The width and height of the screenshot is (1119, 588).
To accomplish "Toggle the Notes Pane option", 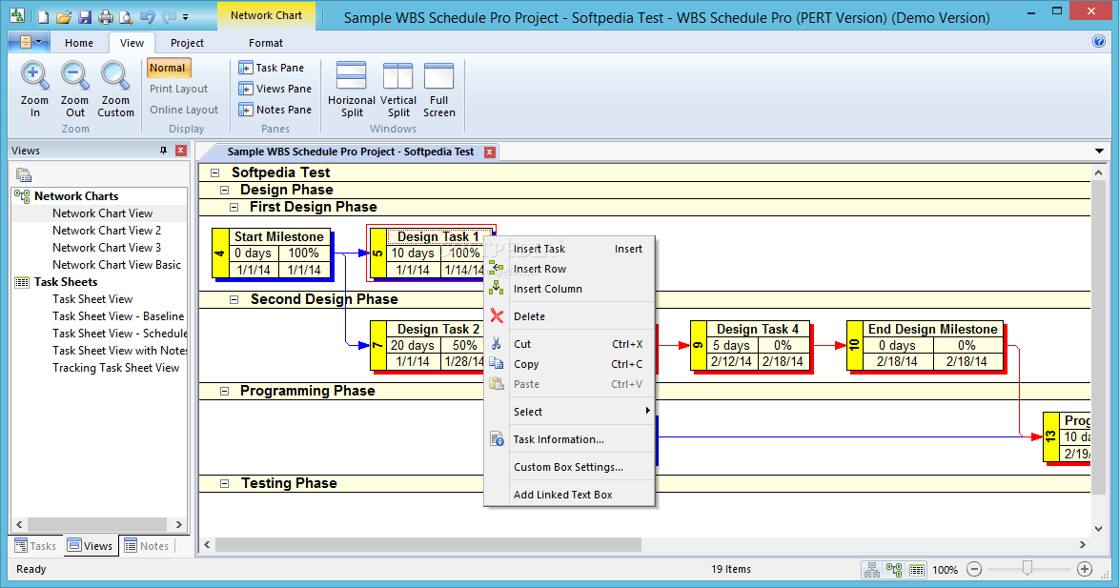I will tap(275, 110).
